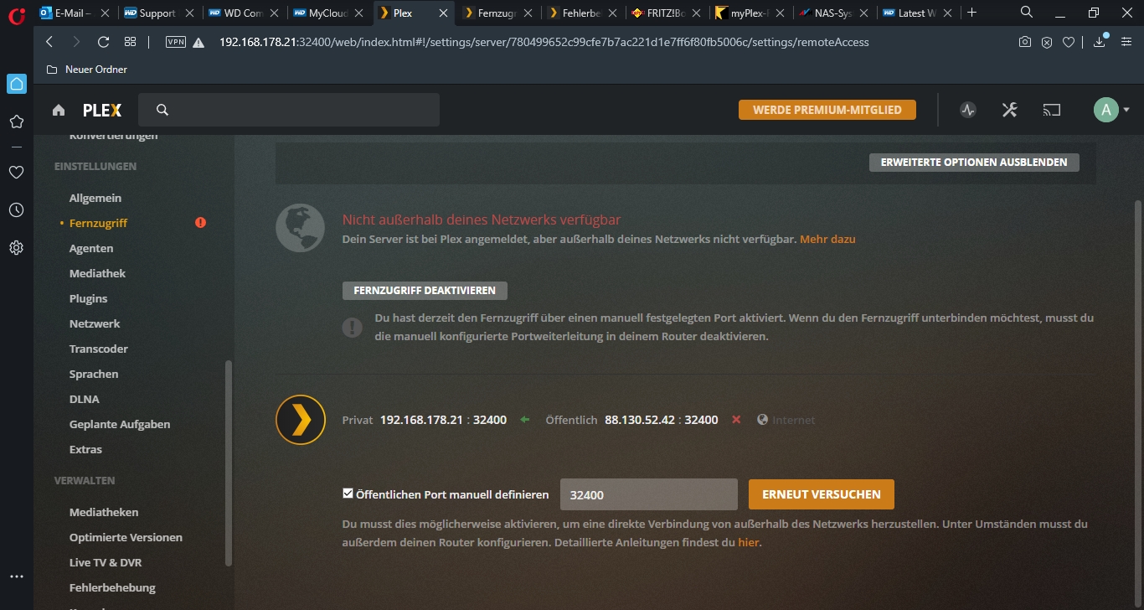This screenshot has height=610, width=1144.
Task: Open Opera sidebar heart icon
Action: click(x=16, y=172)
